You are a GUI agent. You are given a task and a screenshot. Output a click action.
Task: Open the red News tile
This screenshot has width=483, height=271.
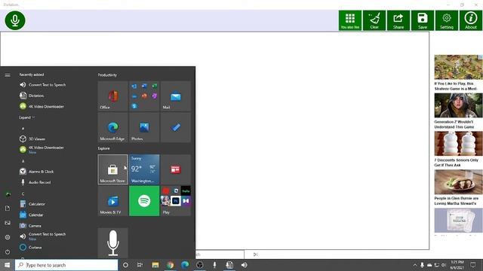(176, 169)
